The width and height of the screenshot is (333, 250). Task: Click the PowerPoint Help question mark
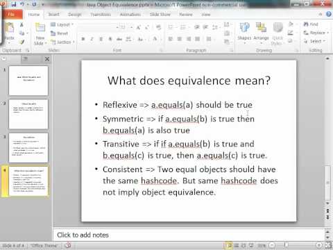(329, 14)
